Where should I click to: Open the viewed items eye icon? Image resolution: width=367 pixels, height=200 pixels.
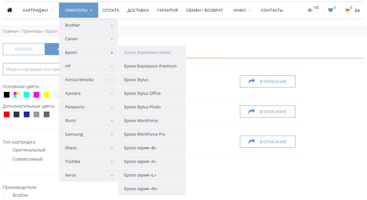(310, 10)
